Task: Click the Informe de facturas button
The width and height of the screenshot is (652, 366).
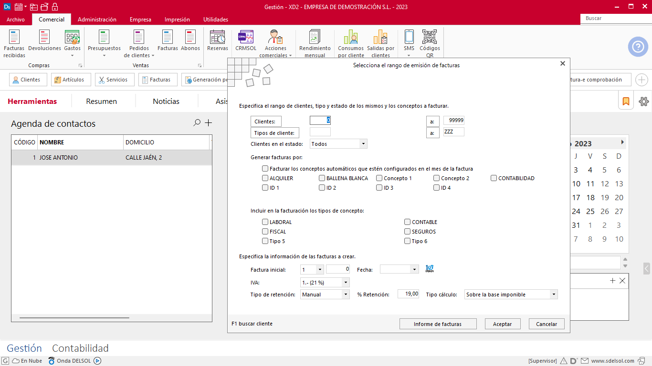Action: 438,324
